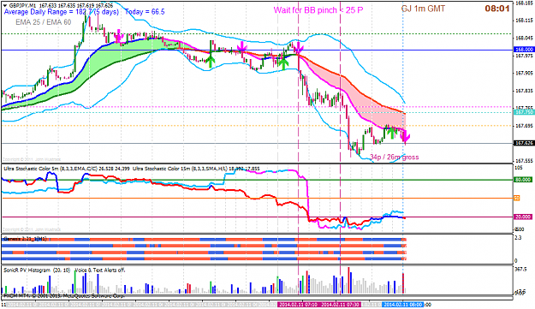This screenshot has height=309, width=535.
Task: Click the 105 value on stochastic scale
Action: [x=518, y=168]
